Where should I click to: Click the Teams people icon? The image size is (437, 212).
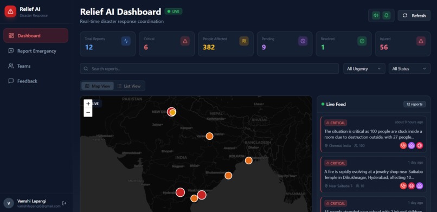click(x=11, y=66)
